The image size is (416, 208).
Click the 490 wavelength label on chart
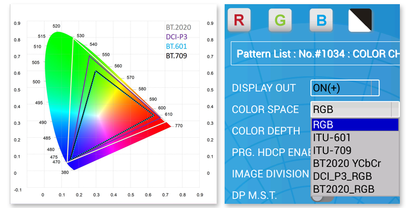[x=43, y=122]
